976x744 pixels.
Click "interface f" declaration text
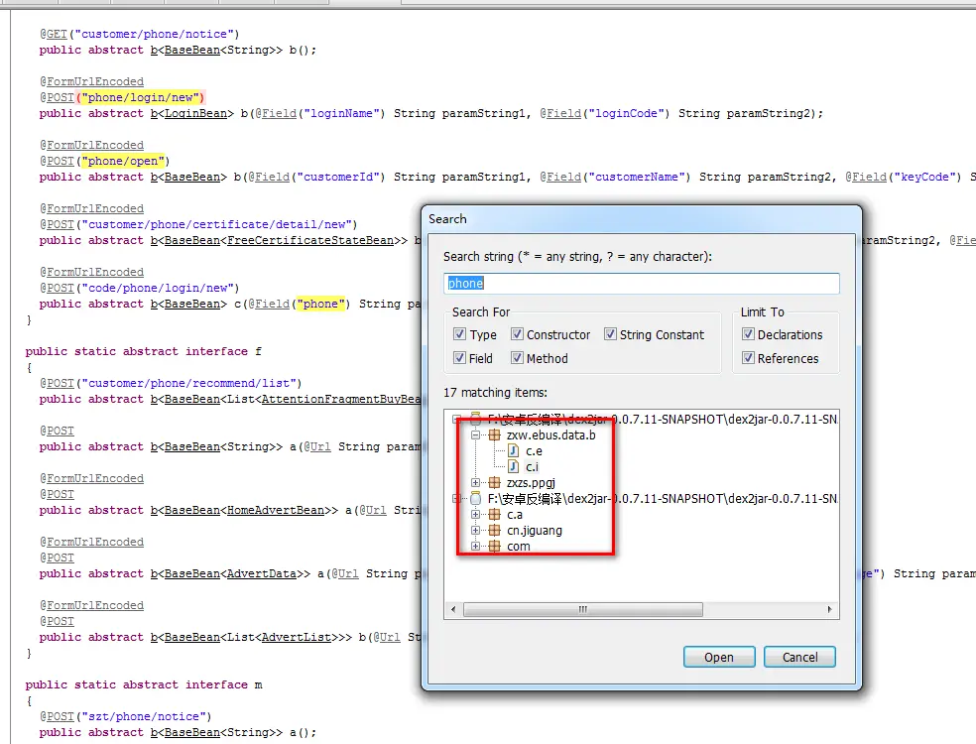click(223, 351)
